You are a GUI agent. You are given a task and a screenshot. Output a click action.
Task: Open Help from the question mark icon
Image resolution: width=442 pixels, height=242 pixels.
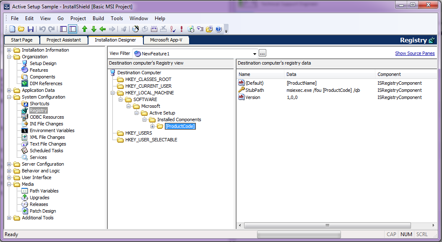click(x=218, y=29)
